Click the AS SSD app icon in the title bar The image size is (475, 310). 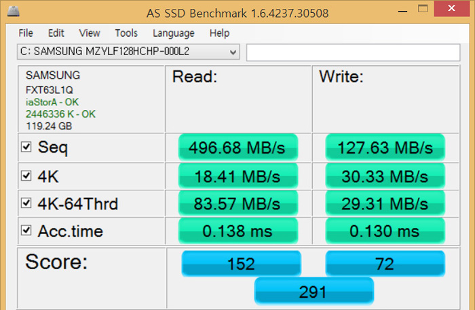pos(13,12)
